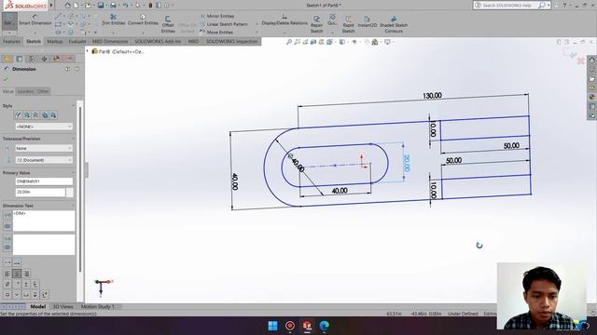Click the Microsoft Edge taskbar icon
This screenshot has width=597, height=335.
324,326
